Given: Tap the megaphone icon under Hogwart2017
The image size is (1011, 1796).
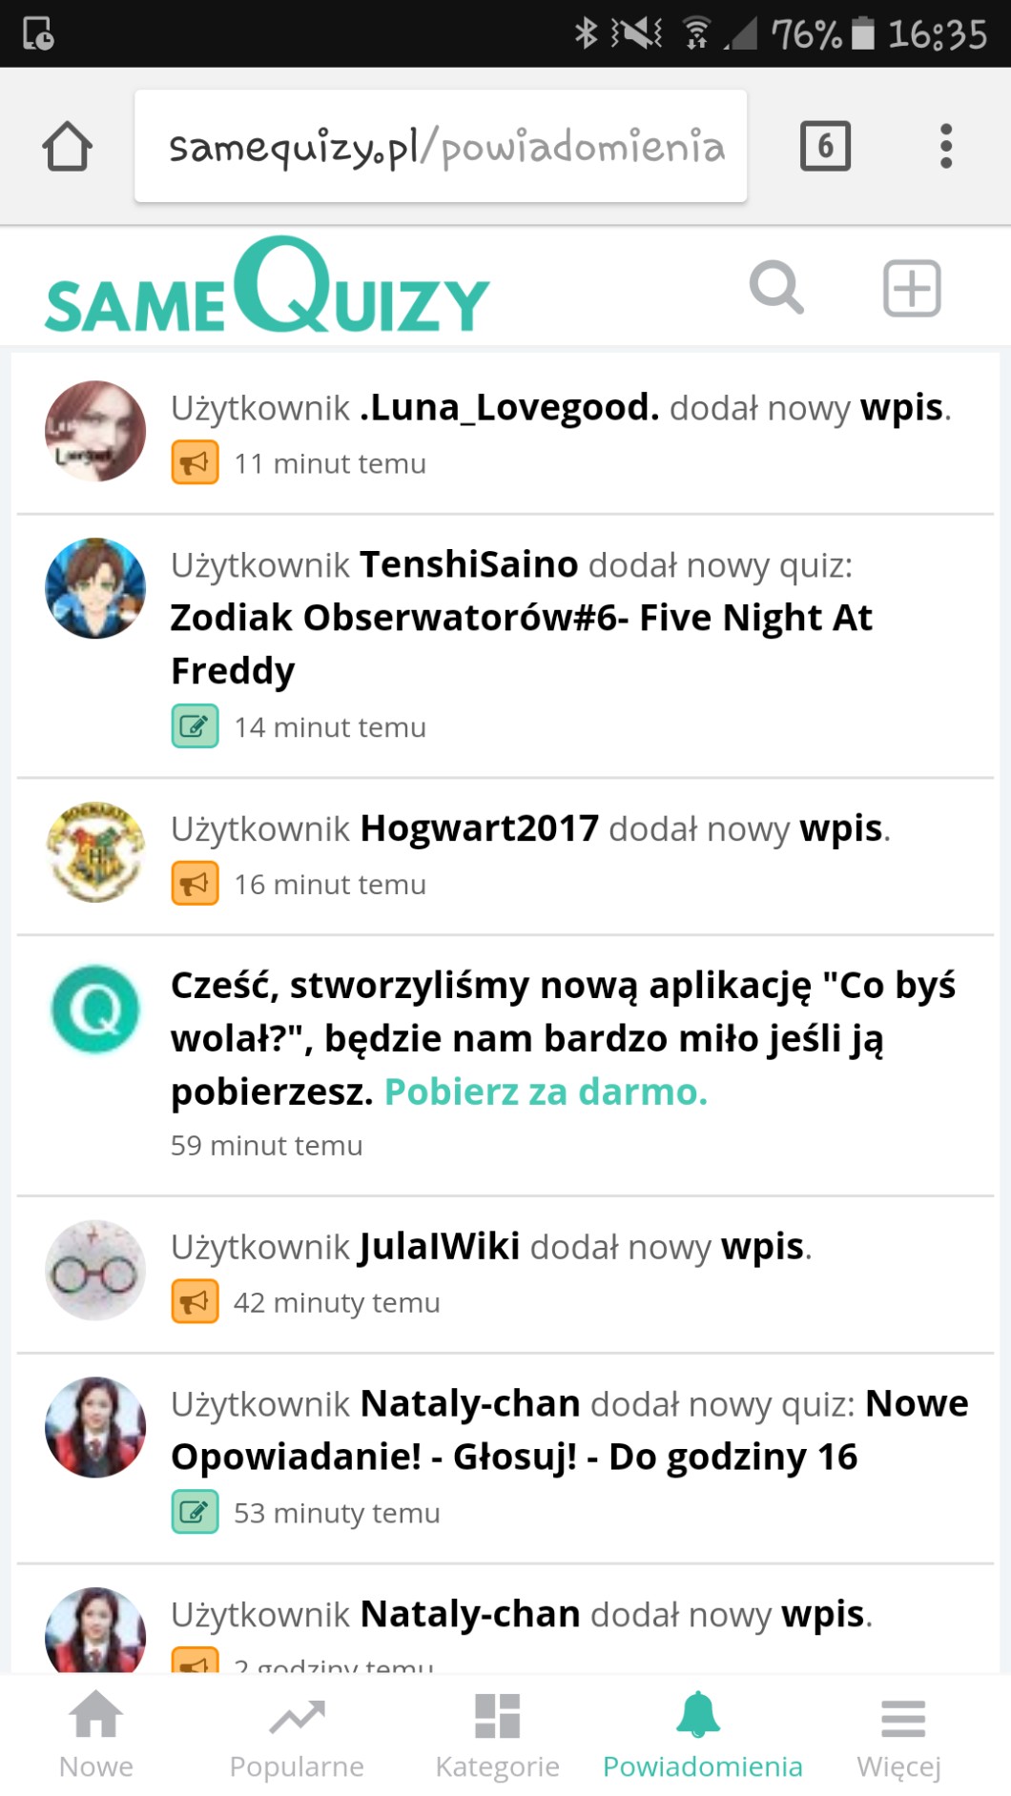Looking at the screenshot, I should (x=195, y=884).
